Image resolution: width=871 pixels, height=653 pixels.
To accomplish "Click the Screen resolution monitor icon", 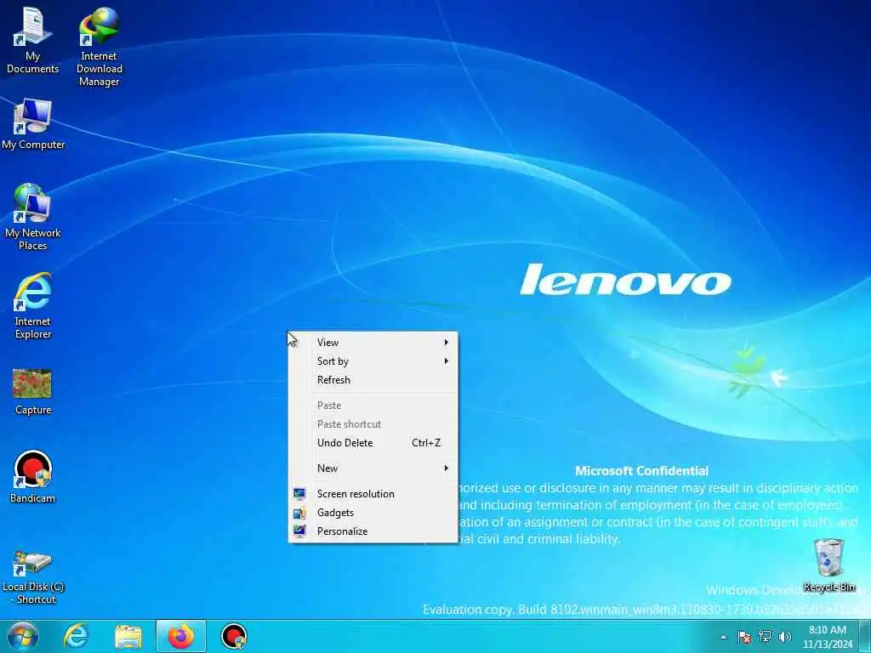I will click(299, 494).
